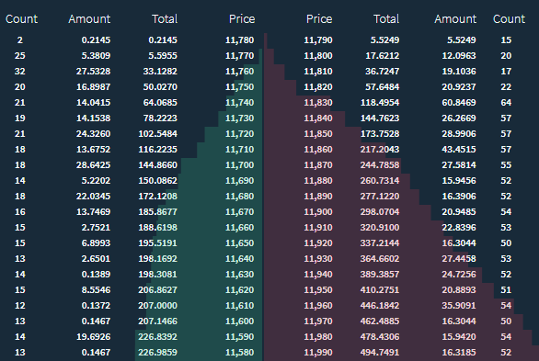Pick the ask price 11,800
The image size is (539, 361).
[x=318, y=56]
